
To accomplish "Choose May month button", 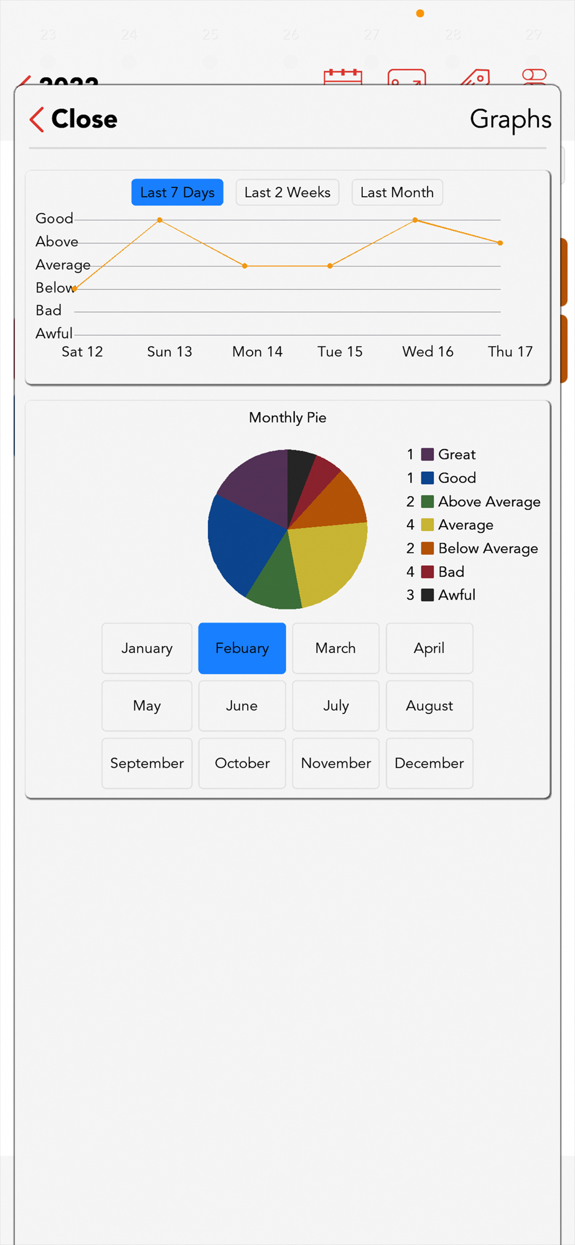I will click(x=147, y=705).
